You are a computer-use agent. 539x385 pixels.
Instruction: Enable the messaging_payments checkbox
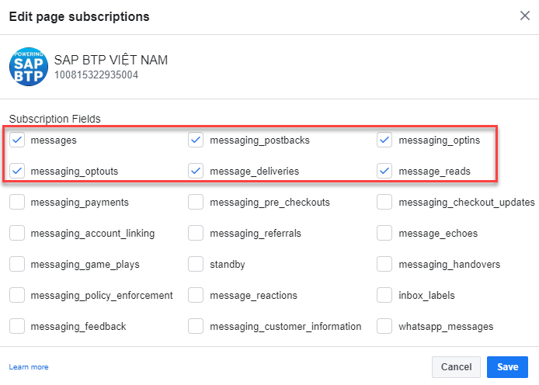(17, 203)
